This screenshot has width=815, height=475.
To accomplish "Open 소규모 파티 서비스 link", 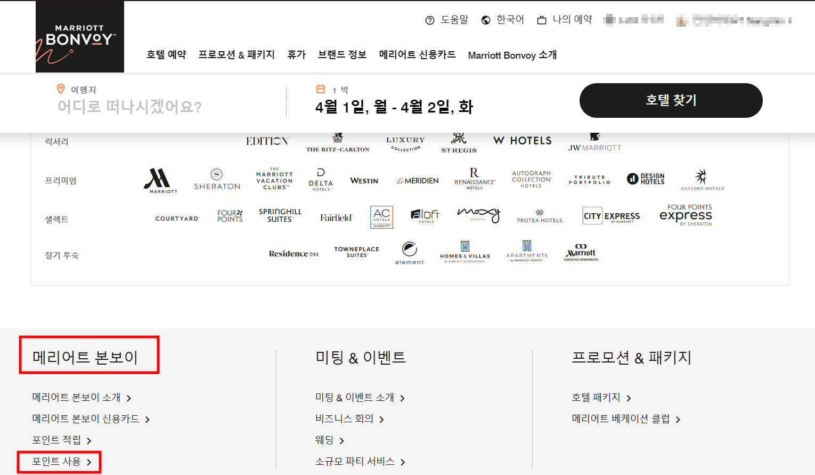I will [360, 462].
